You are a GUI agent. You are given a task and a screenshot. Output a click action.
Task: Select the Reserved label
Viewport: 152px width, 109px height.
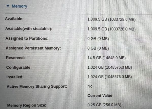click(x=15, y=58)
